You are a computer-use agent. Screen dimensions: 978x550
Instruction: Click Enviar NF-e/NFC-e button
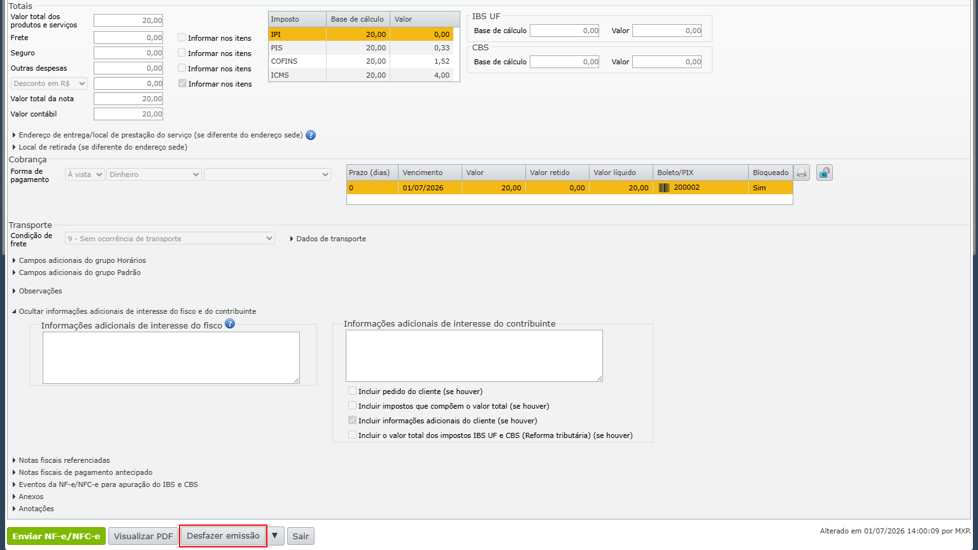(x=56, y=536)
